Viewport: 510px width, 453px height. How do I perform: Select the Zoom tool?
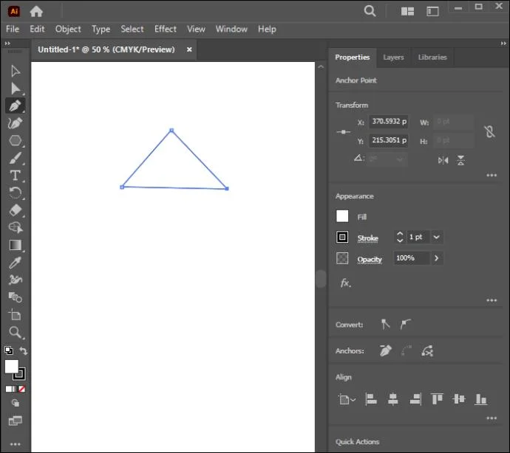(15, 332)
